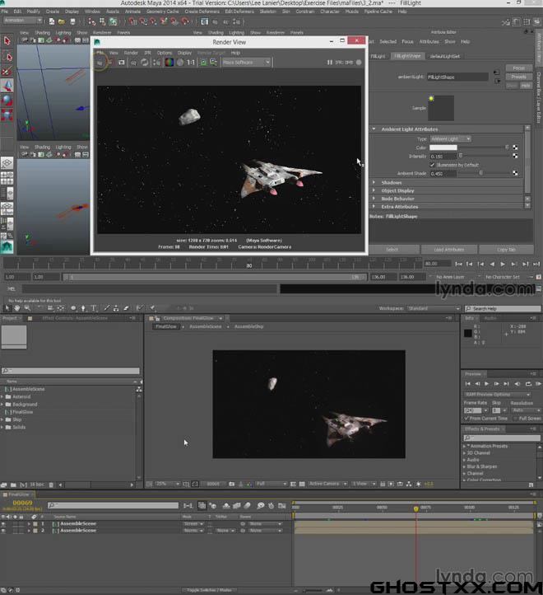This screenshot has height=595, width=543.
Task: Click the Load Attributes button
Action: point(449,250)
